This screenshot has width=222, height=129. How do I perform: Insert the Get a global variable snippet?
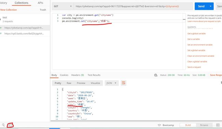coord(196,33)
